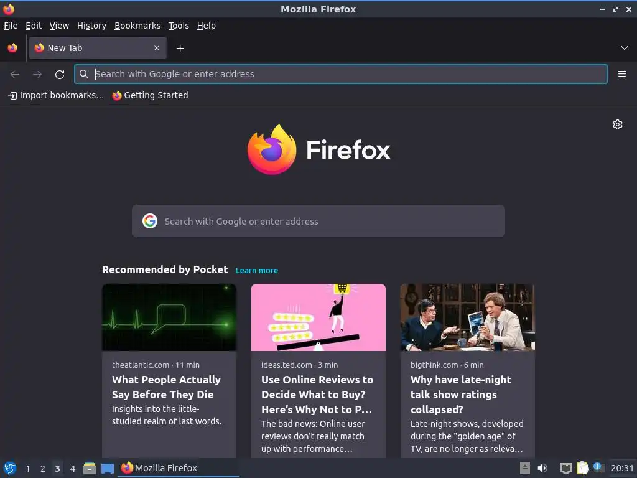Click the removable media tray icon
This screenshot has width=637, height=478.
[525, 468]
